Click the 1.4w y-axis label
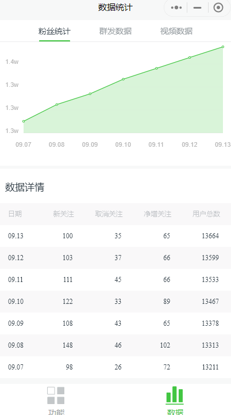The image size is (231, 415). click(x=12, y=62)
